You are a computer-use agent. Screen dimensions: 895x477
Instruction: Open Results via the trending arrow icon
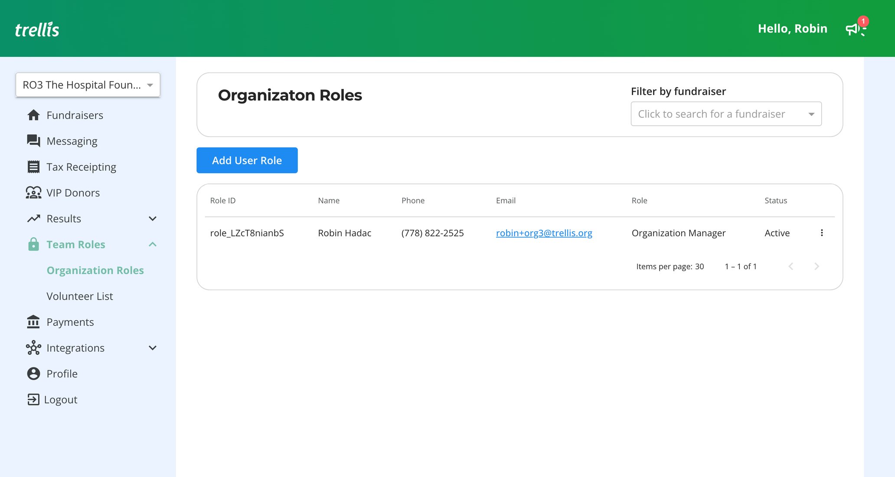pos(33,219)
